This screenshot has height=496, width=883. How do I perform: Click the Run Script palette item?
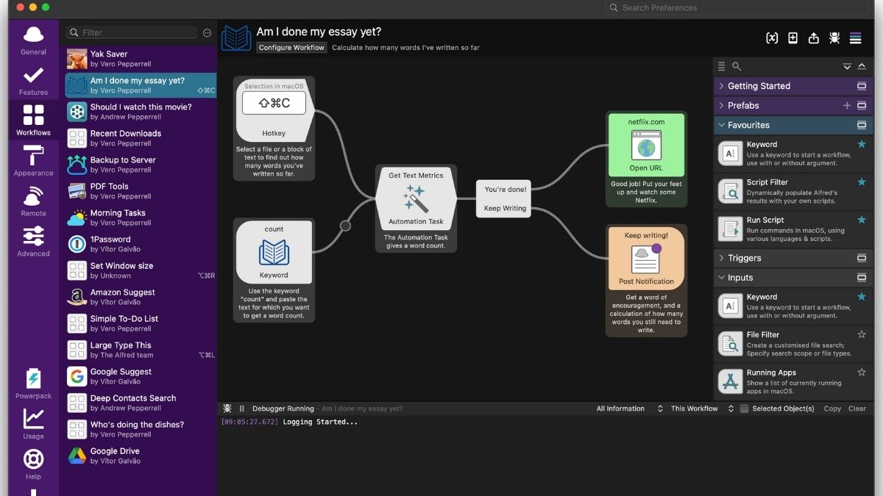pyautogui.click(x=793, y=229)
